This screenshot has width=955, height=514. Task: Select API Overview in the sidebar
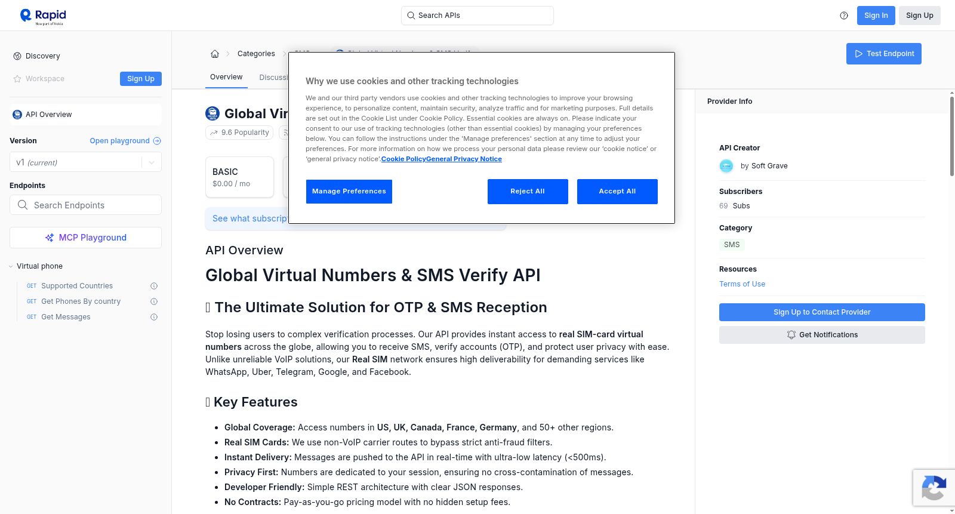pos(85,115)
